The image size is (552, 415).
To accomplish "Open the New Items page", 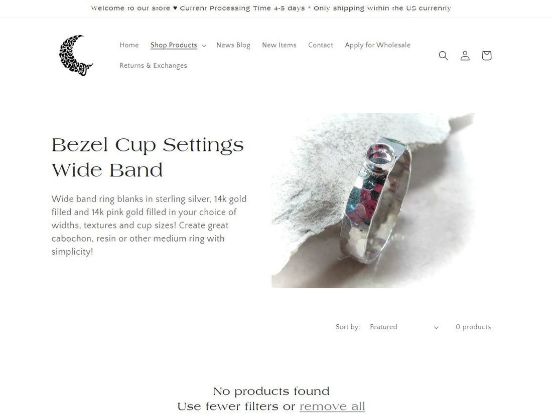I will click(279, 45).
